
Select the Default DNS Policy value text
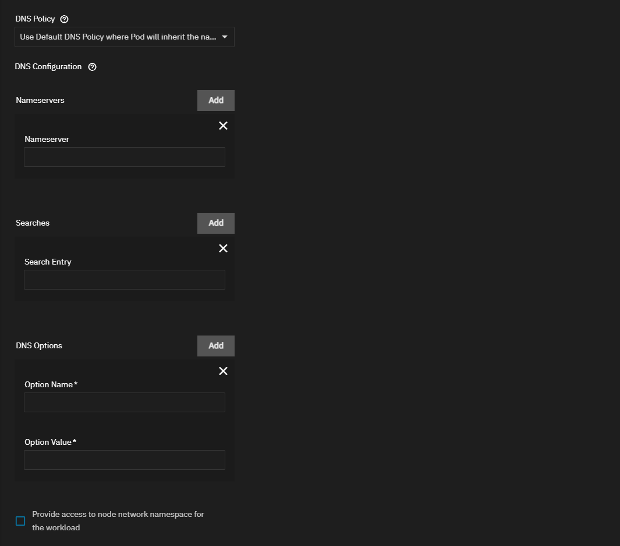pos(116,37)
